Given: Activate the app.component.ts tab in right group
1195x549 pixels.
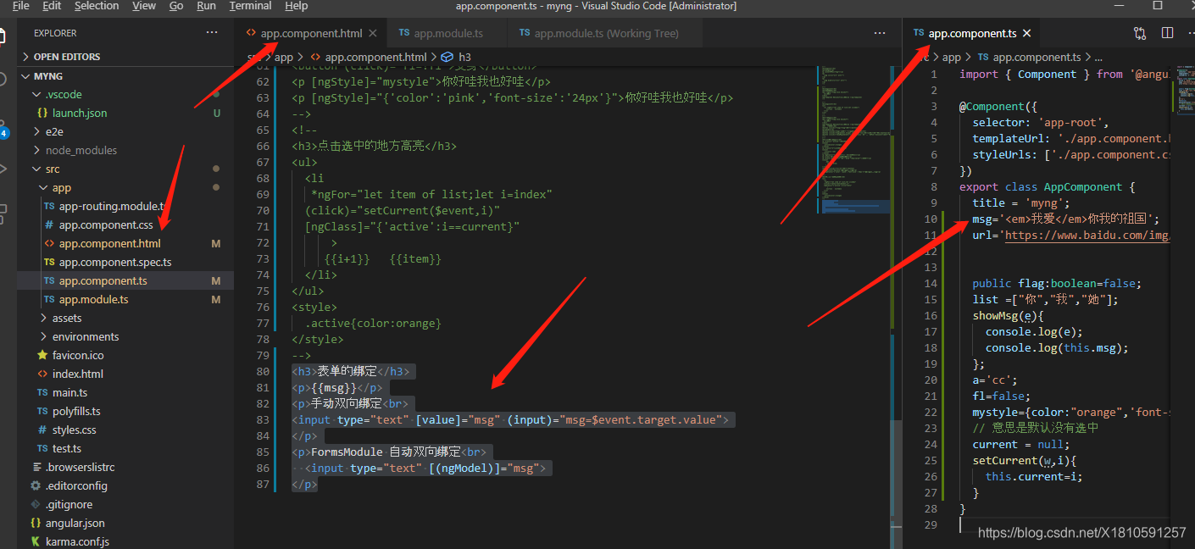Looking at the screenshot, I should (x=972, y=34).
